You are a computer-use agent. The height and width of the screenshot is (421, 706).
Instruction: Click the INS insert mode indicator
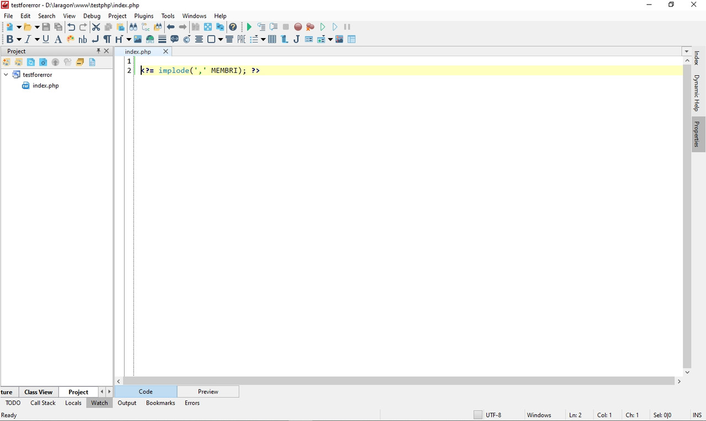[697, 415]
